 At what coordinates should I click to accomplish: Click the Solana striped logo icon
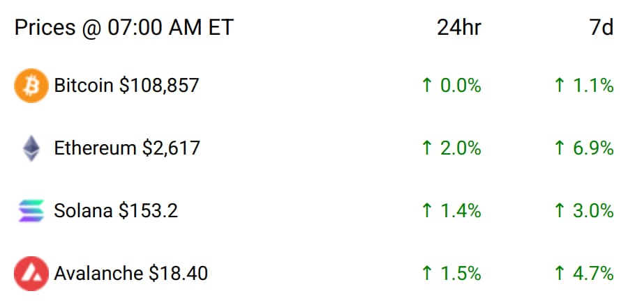coord(31,211)
